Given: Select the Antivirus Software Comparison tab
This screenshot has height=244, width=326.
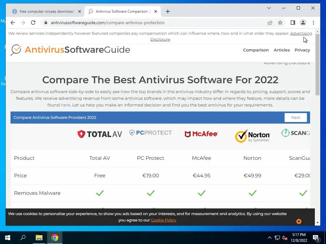Looking at the screenshot, I should pyautogui.click(x=123, y=11).
